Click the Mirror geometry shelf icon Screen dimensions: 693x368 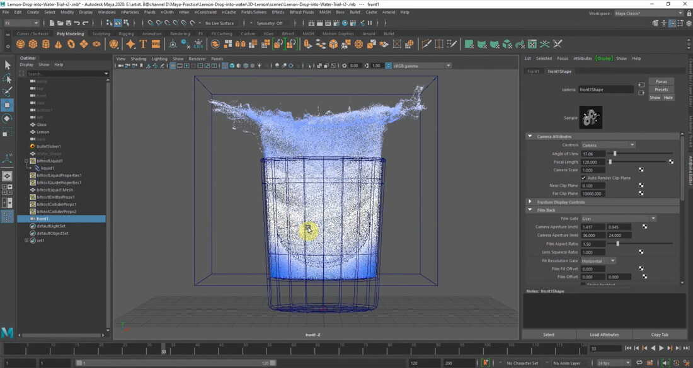point(241,43)
